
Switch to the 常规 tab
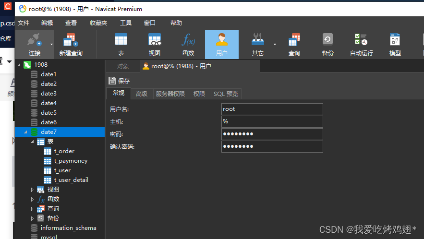[119, 93]
